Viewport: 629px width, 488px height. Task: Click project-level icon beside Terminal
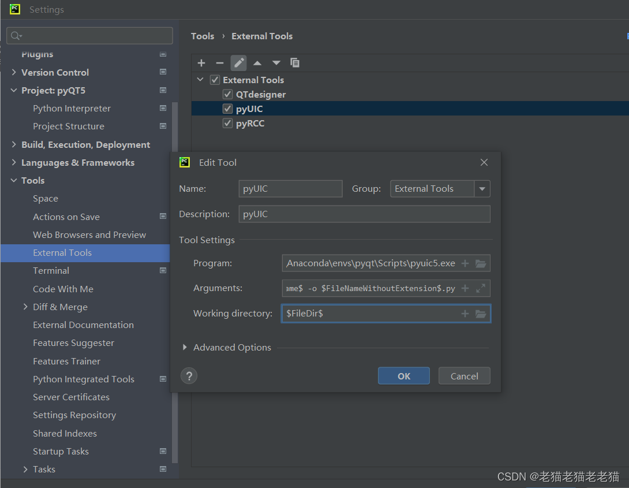tap(163, 270)
